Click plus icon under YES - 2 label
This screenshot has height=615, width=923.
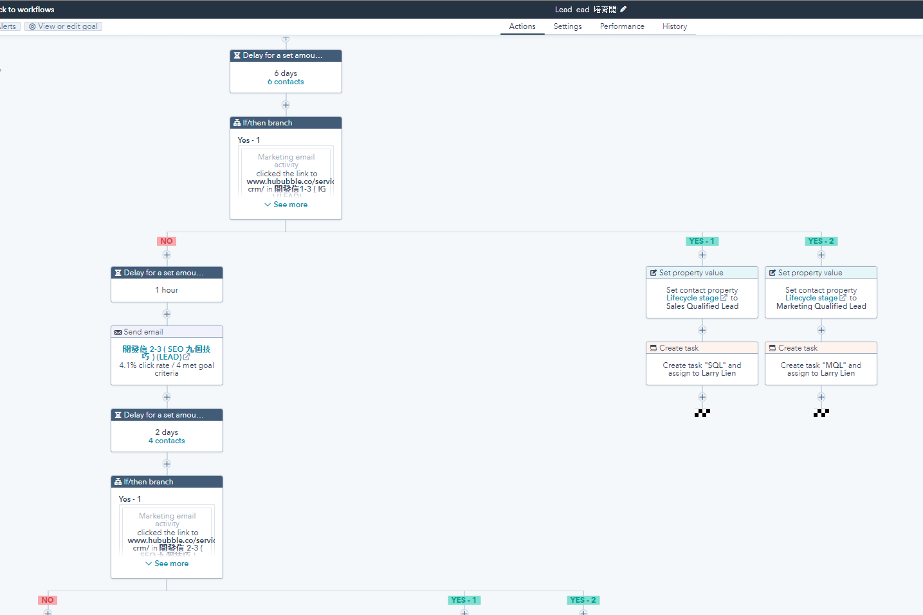[x=821, y=255]
